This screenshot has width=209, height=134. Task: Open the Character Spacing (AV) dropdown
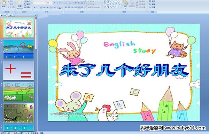point(51,8)
